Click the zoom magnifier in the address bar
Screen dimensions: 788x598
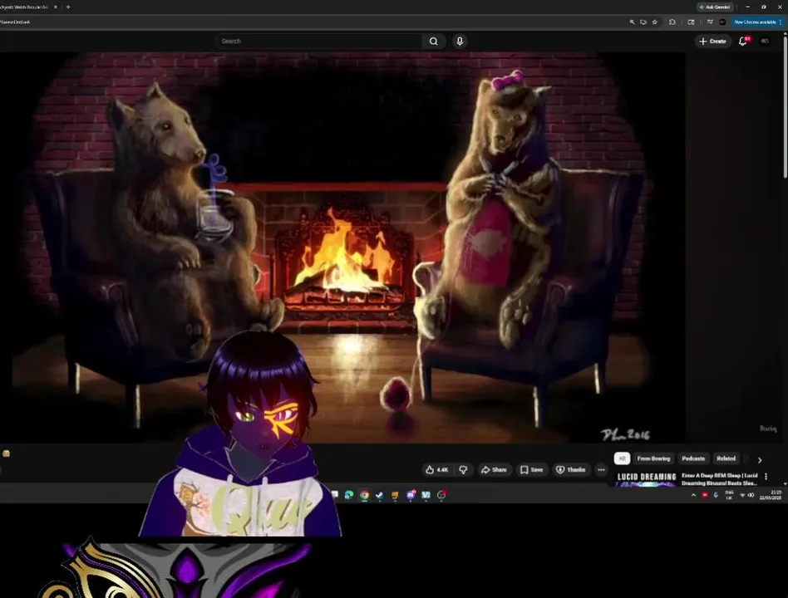point(632,22)
